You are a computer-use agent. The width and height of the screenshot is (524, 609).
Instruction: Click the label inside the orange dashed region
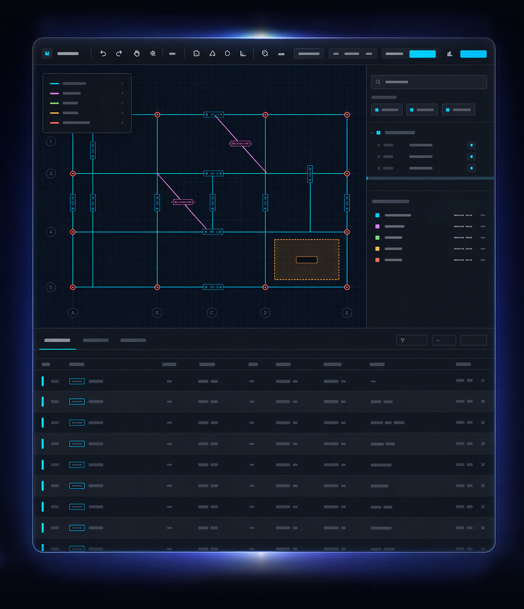pos(307,260)
